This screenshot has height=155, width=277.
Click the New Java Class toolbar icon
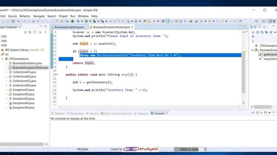coord(136,21)
